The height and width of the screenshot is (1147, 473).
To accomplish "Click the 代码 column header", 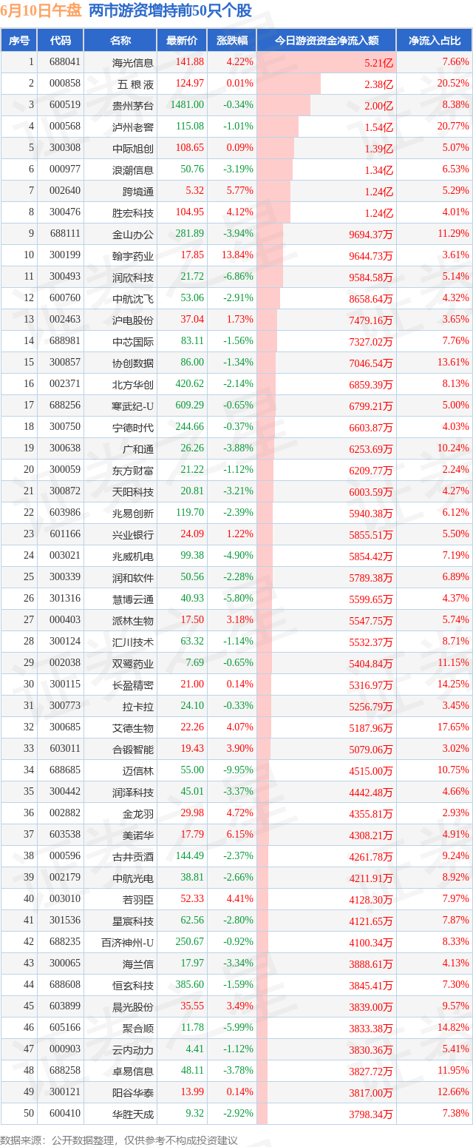I will coord(61,41).
